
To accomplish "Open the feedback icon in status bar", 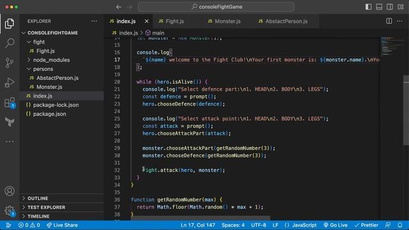I will (x=388, y=225).
